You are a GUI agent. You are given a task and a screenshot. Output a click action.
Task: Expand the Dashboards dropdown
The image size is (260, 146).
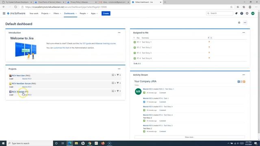coord(70,13)
